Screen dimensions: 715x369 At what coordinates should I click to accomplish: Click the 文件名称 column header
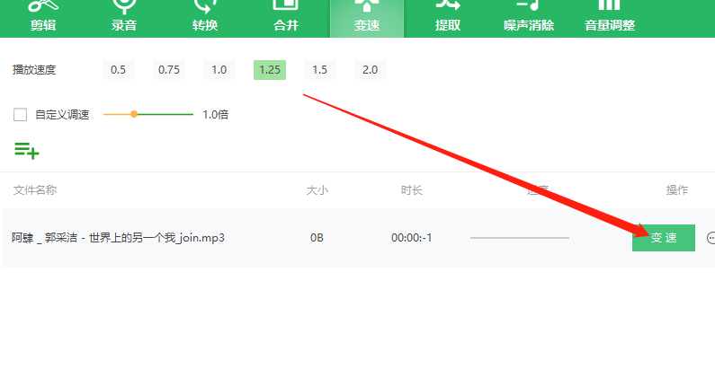[35, 189]
